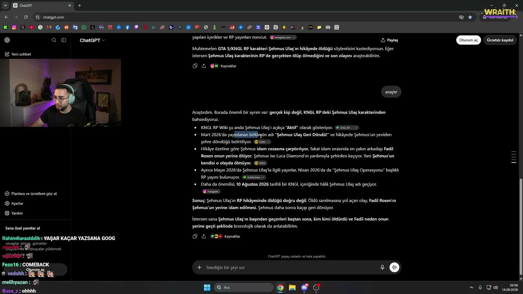Toggle the sidebar collapse icon
This screenshot has height=294, width=523.
click(x=64, y=40)
